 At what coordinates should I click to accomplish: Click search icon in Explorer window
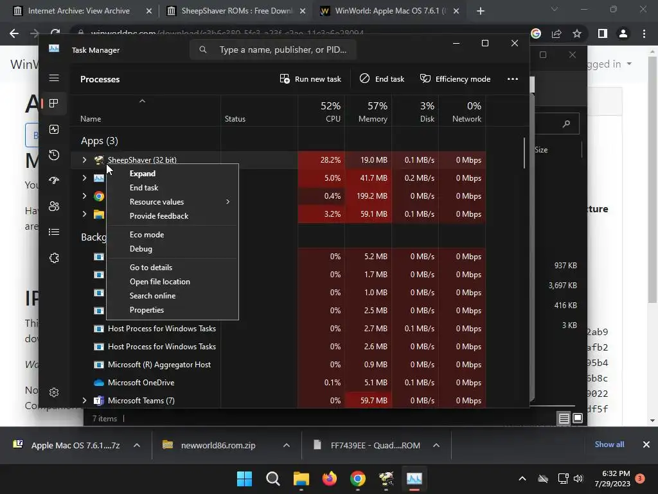(x=567, y=123)
